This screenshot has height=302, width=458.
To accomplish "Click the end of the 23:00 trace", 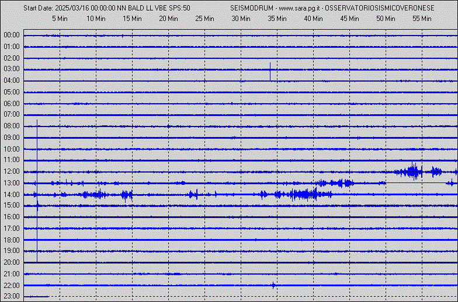I will point(48,296).
